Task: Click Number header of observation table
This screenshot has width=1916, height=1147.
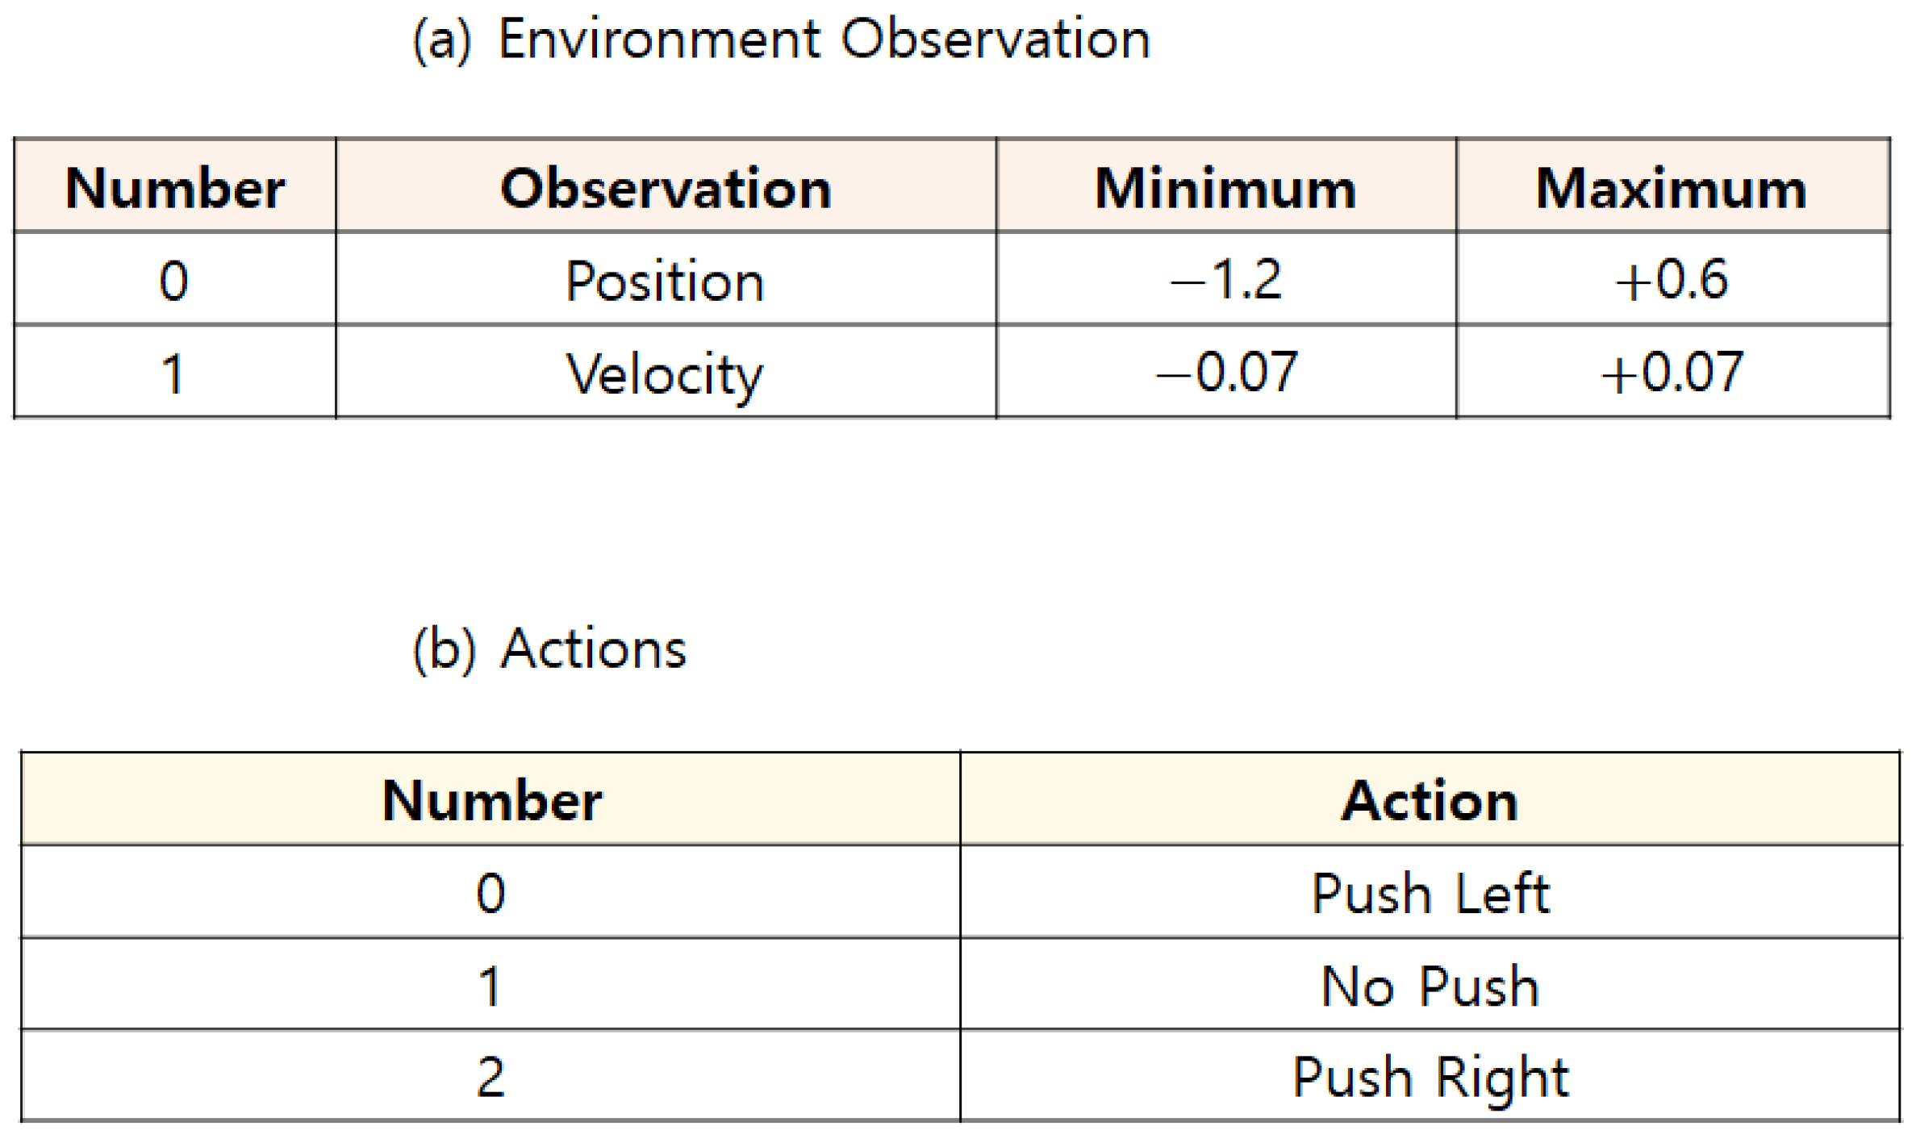Action: (x=175, y=189)
